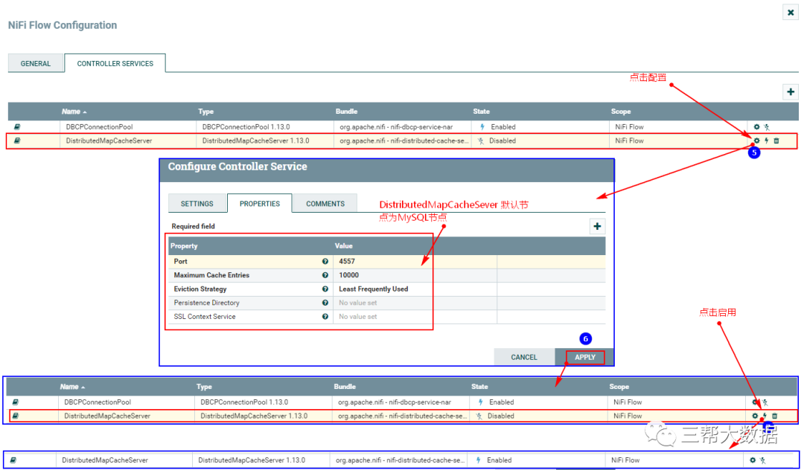Screen dimensions: 804x470
Task: Show help for SSL Context Service
Action: pyautogui.click(x=325, y=317)
